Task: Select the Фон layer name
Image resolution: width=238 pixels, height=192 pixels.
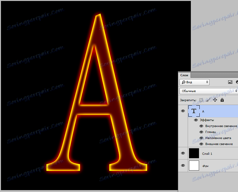Action: 205,166
